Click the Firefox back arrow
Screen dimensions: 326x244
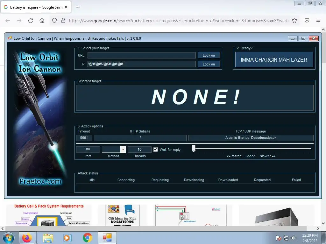tap(8, 21)
